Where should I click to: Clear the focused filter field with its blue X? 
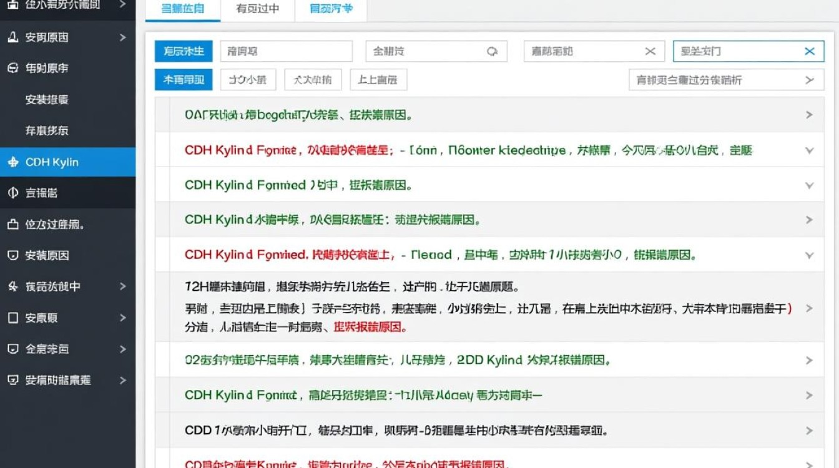coord(810,52)
